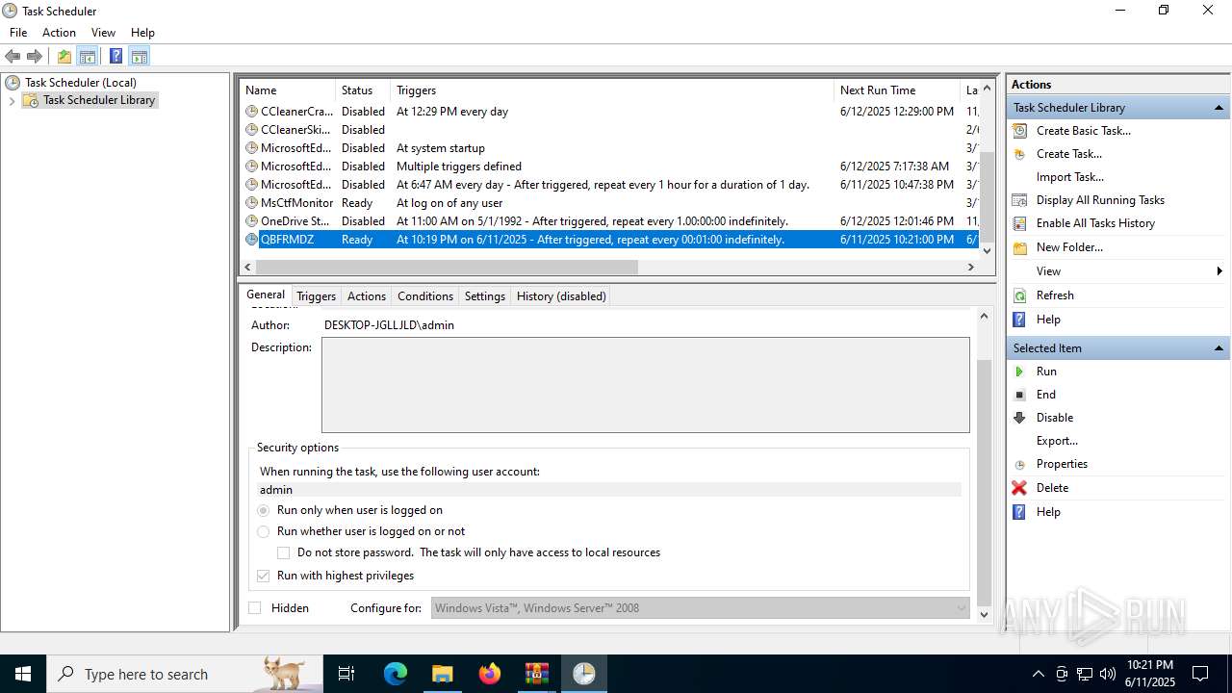Open the volume control in system tray
The width and height of the screenshot is (1232, 693).
[x=1108, y=674]
